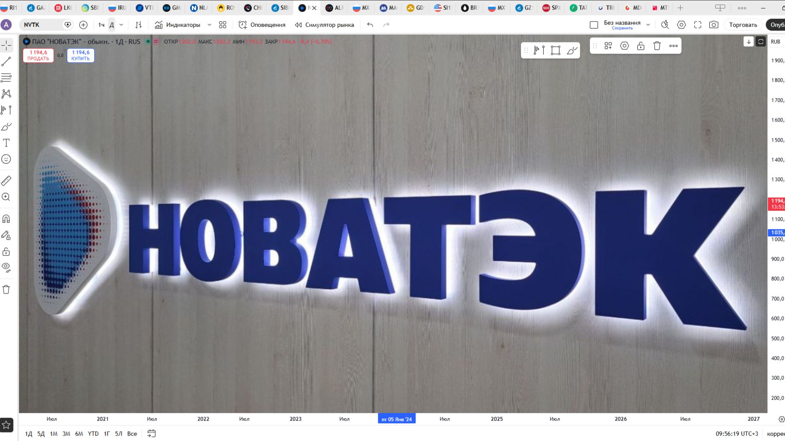Open the layout name dropdown arrow

coord(649,25)
